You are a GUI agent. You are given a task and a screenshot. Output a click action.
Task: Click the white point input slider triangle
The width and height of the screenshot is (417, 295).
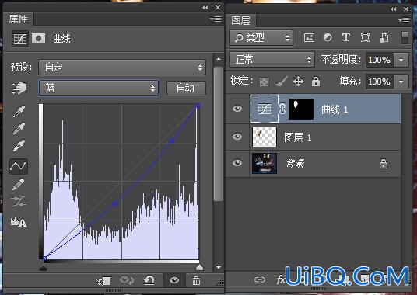(199, 267)
